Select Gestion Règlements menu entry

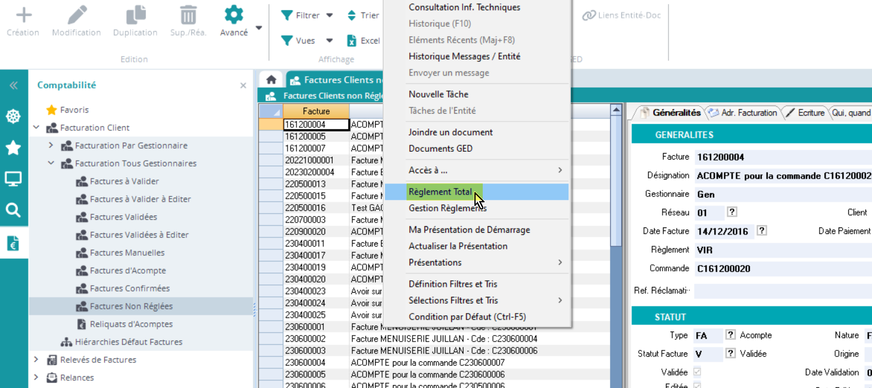[x=447, y=208]
